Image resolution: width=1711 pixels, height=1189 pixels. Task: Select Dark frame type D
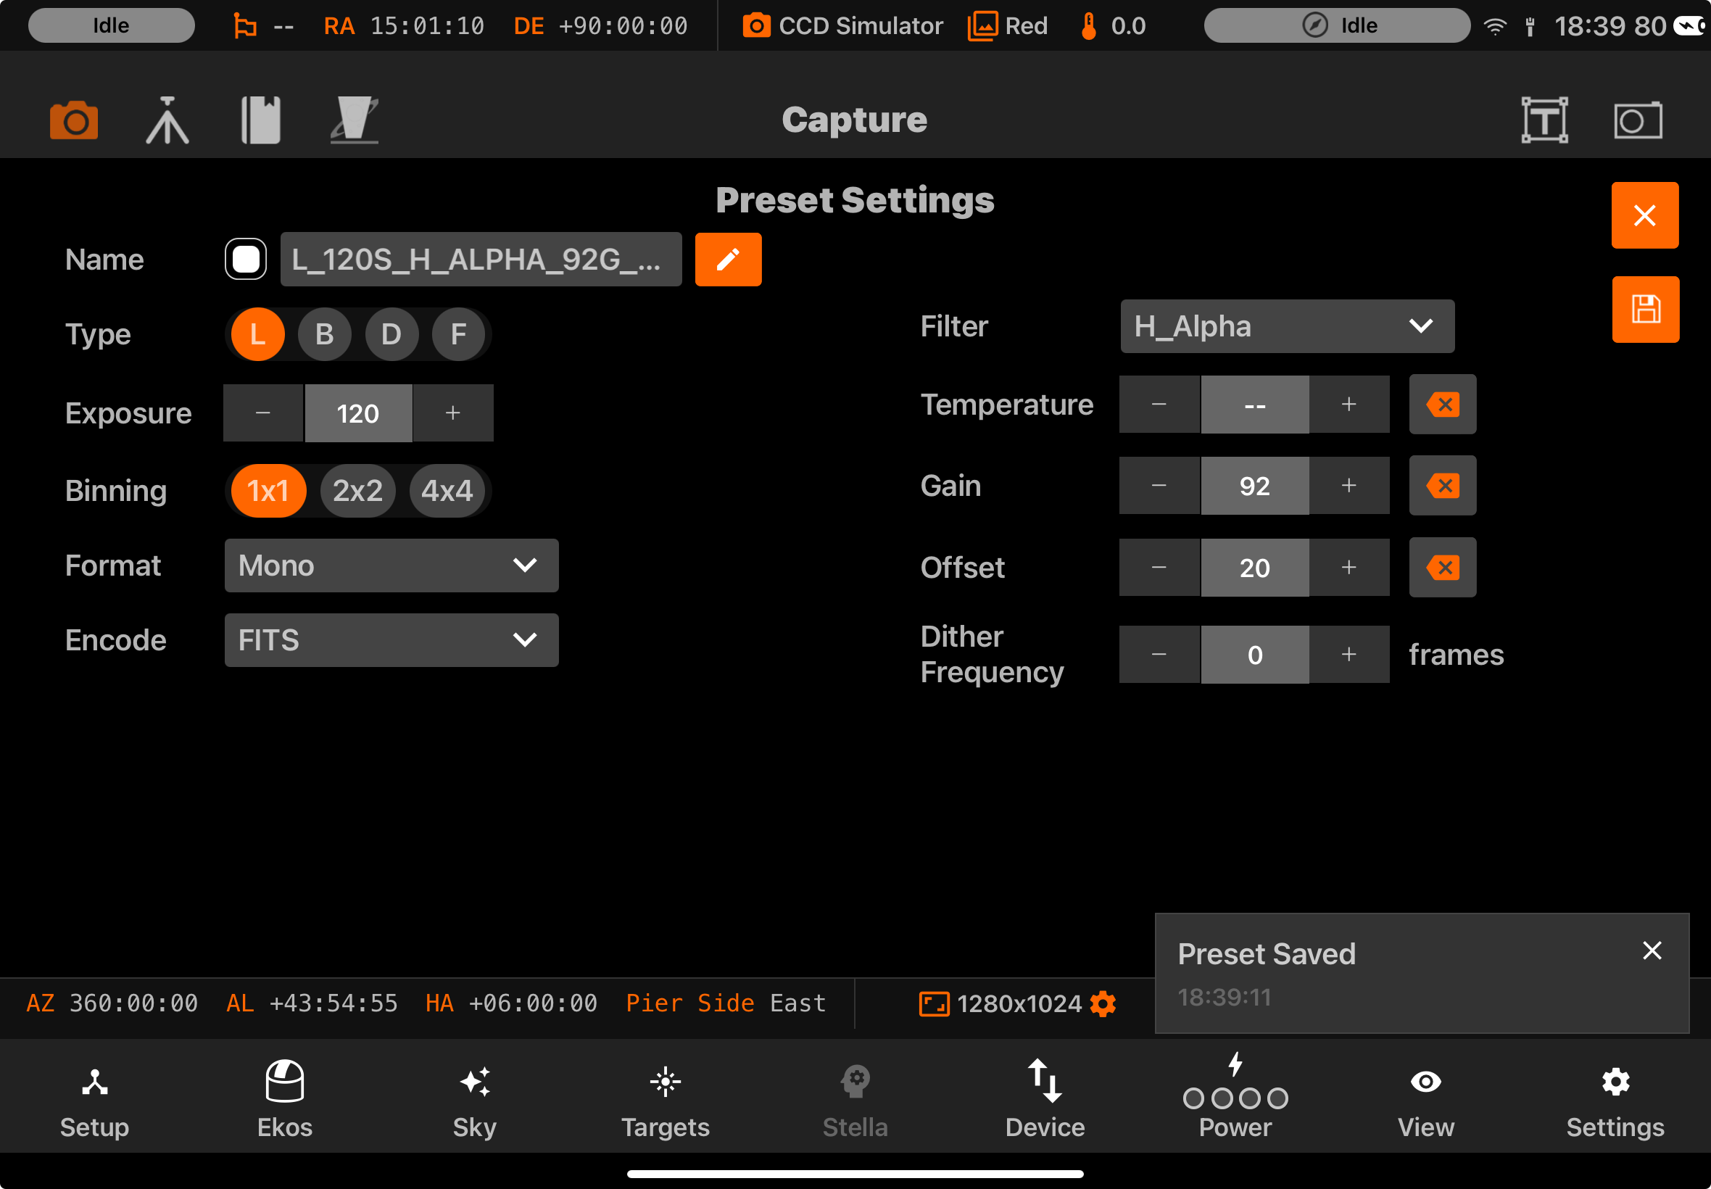[391, 334]
